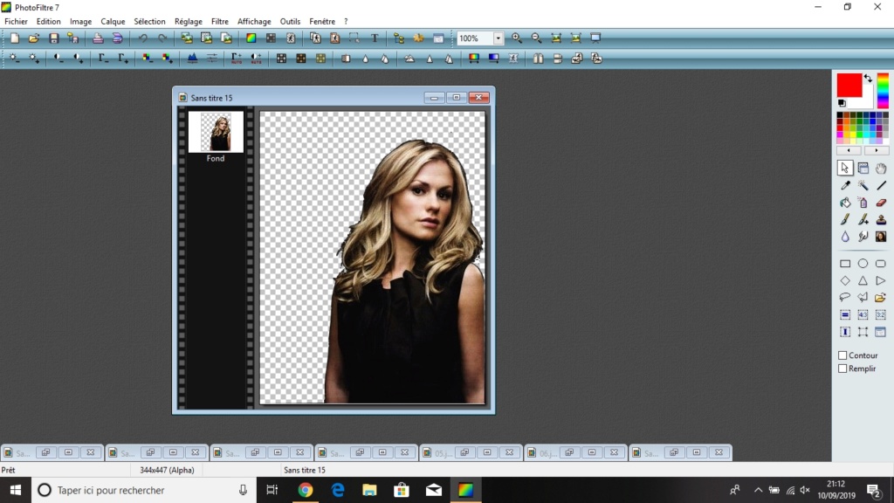This screenshot has width=894, height=503.
Task: Choose the rounded rectangle selection shape
Action: coord(881,264)
